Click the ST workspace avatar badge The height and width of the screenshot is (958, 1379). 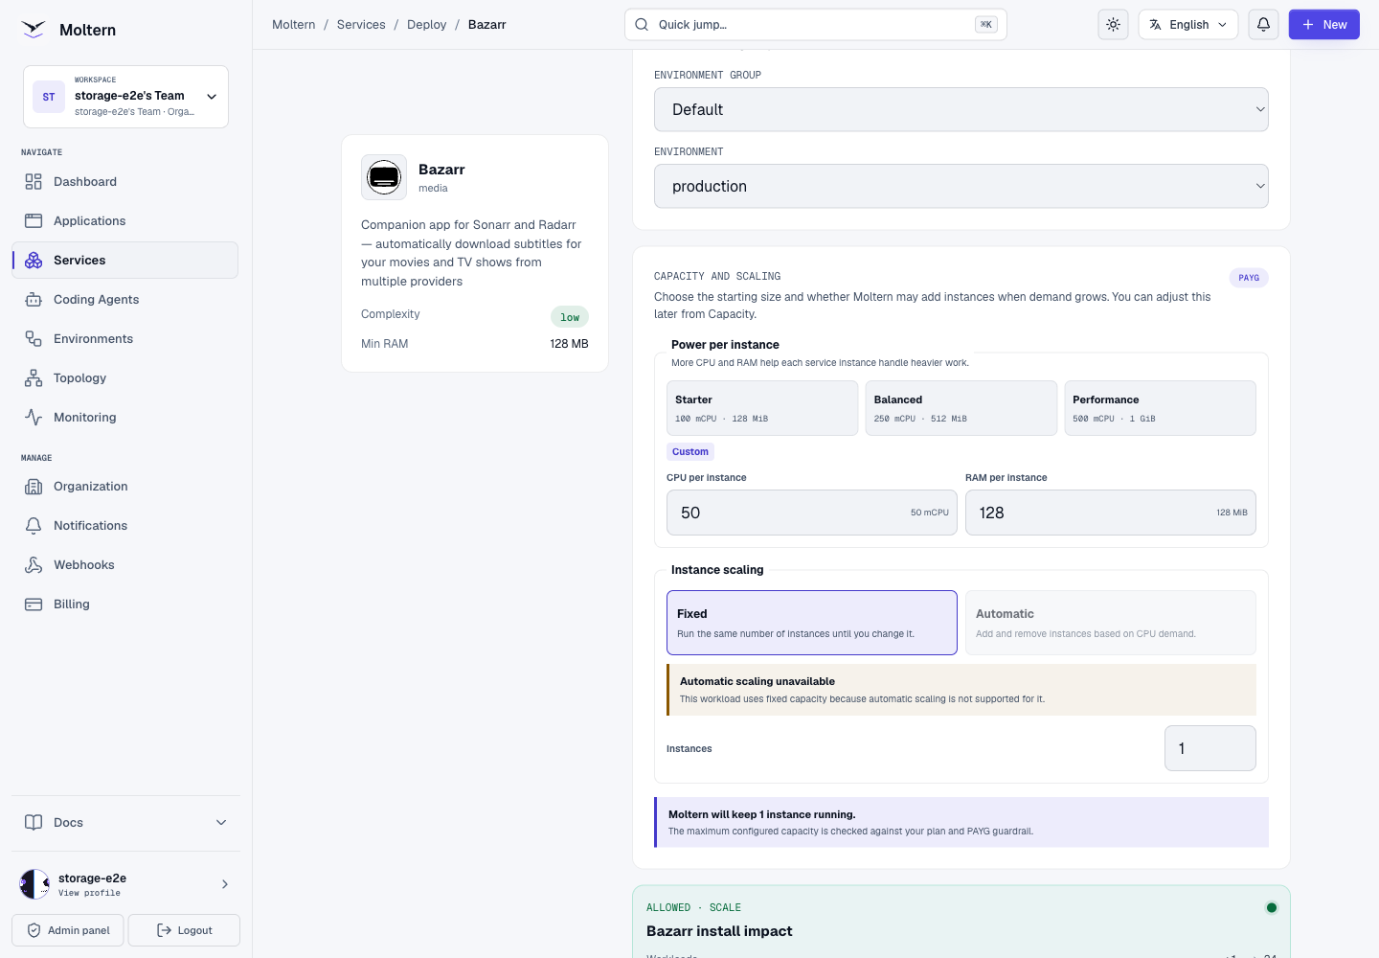click(x=49, y=97)
